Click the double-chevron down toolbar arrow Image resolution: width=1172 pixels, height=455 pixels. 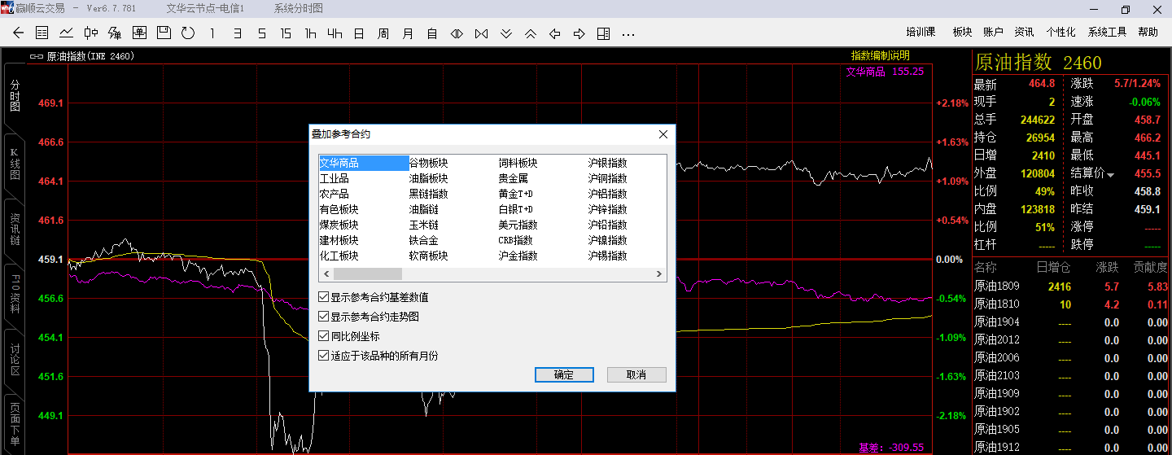(x=505, y=33)
